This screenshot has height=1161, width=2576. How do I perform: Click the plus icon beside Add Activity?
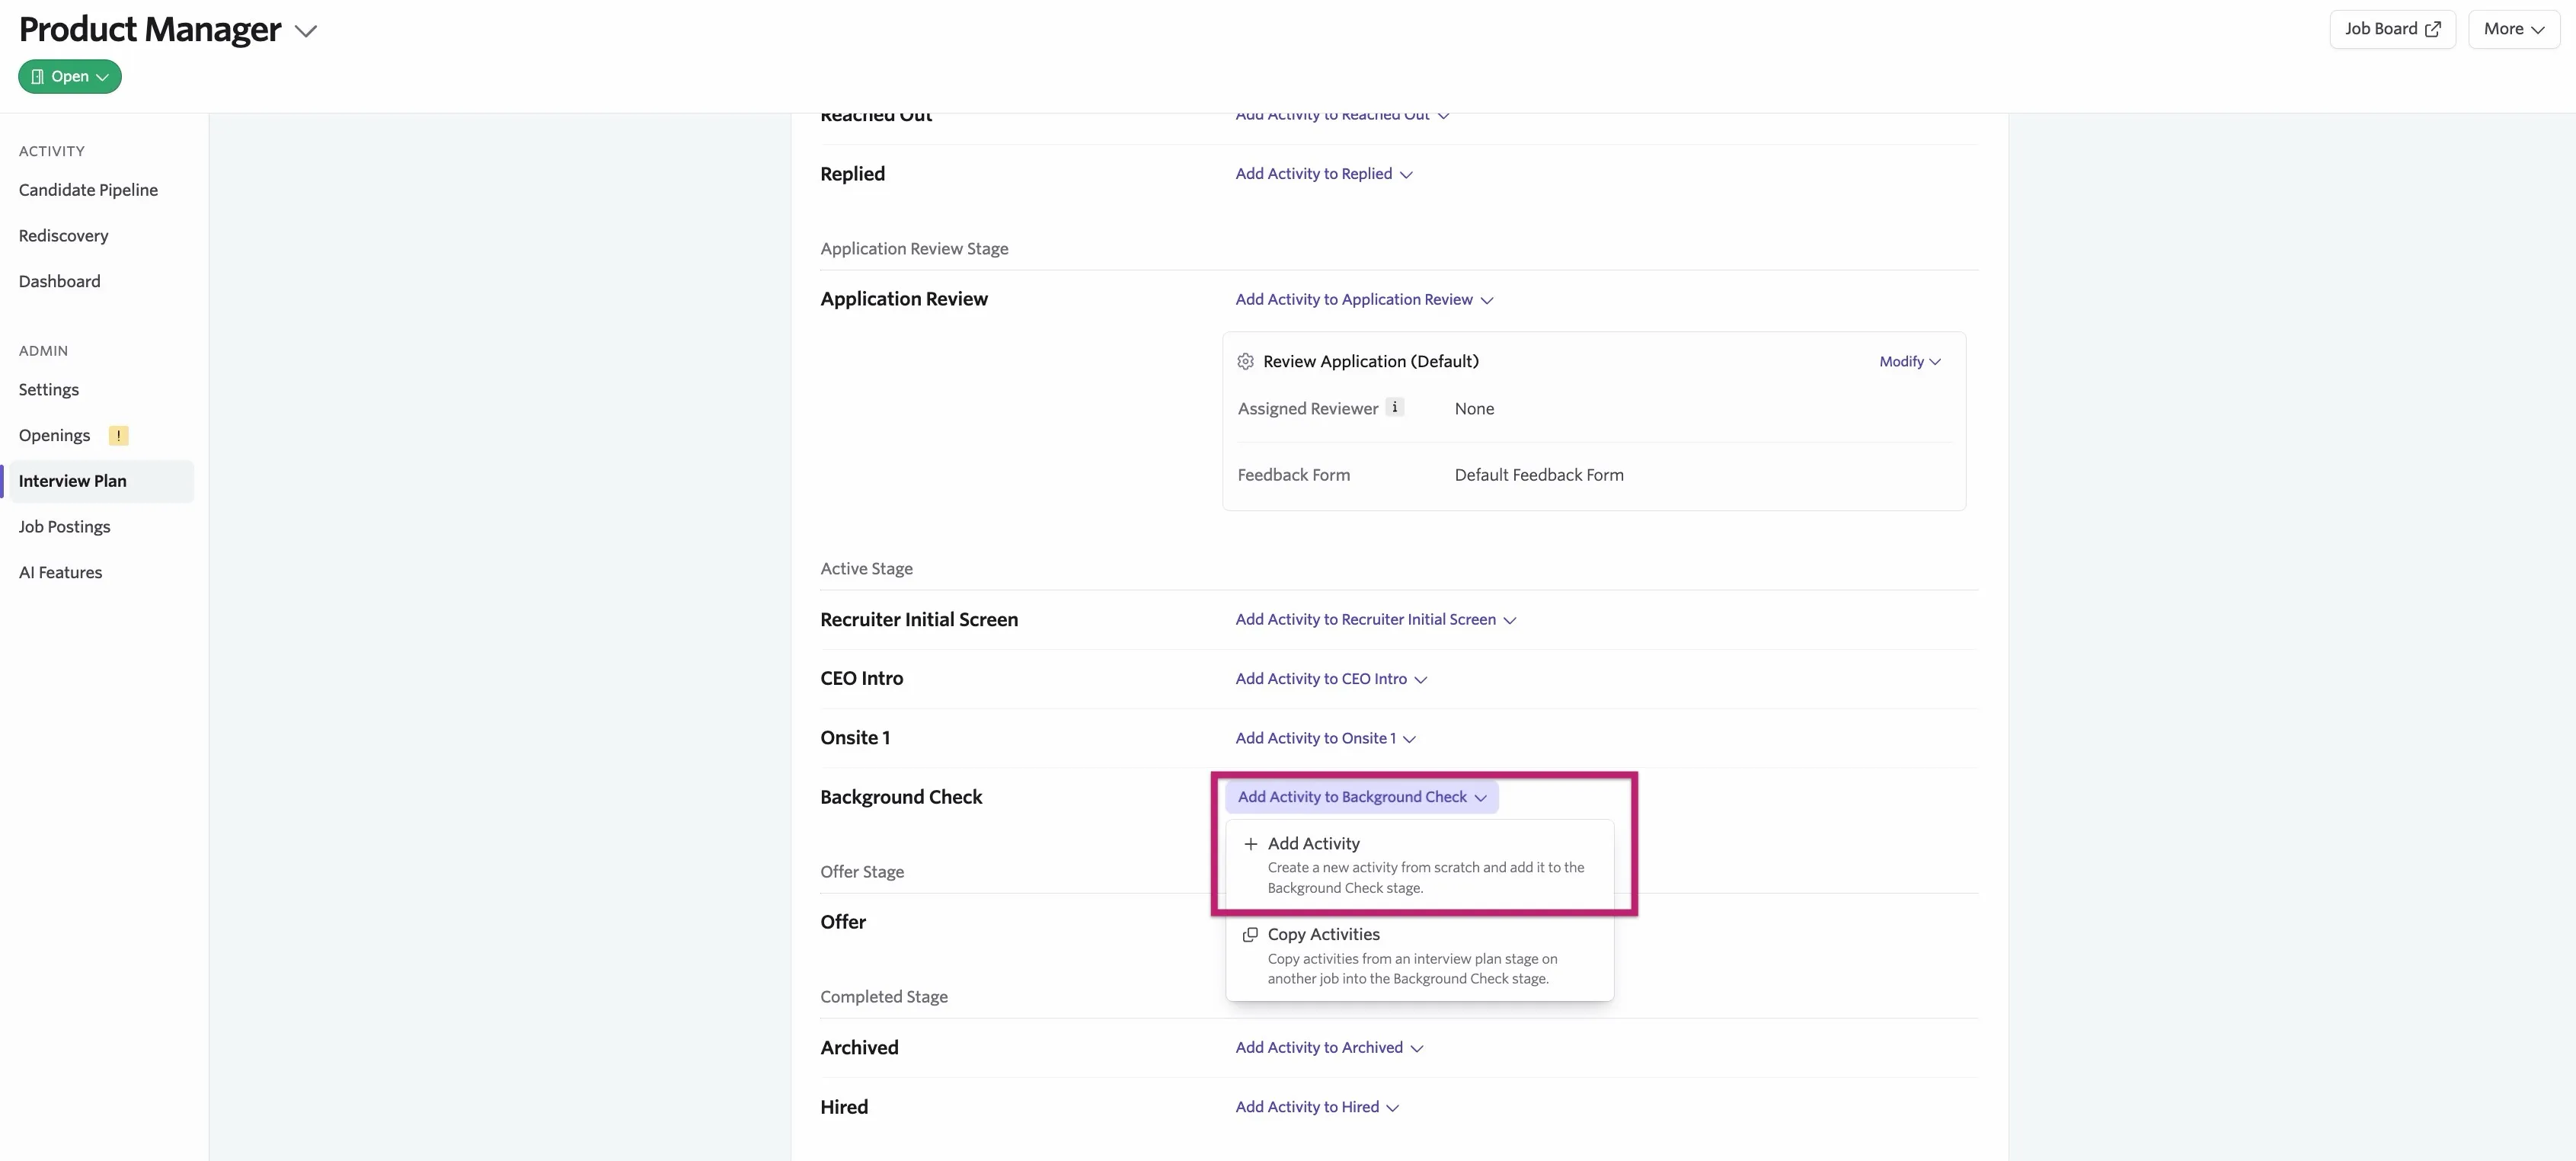[1250, 844]
